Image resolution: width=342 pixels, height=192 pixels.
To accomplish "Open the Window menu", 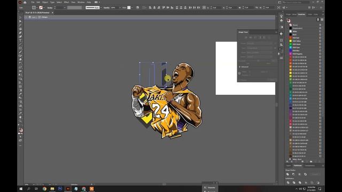I will coord(81,2).
